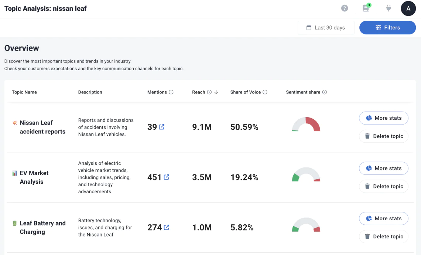Sort by the Mentions column header
Viewport: 421px width, 255px height.
pos(157,92)
